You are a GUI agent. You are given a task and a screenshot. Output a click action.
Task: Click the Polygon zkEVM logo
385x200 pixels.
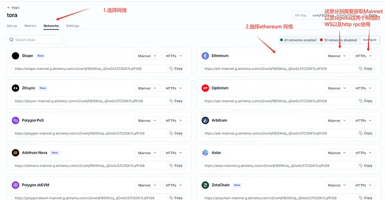pos(16,185)
